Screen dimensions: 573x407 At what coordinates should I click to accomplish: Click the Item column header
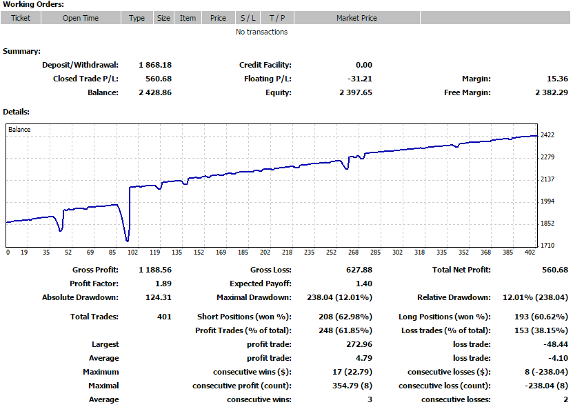pyautogui.click(x=188, y=18)
